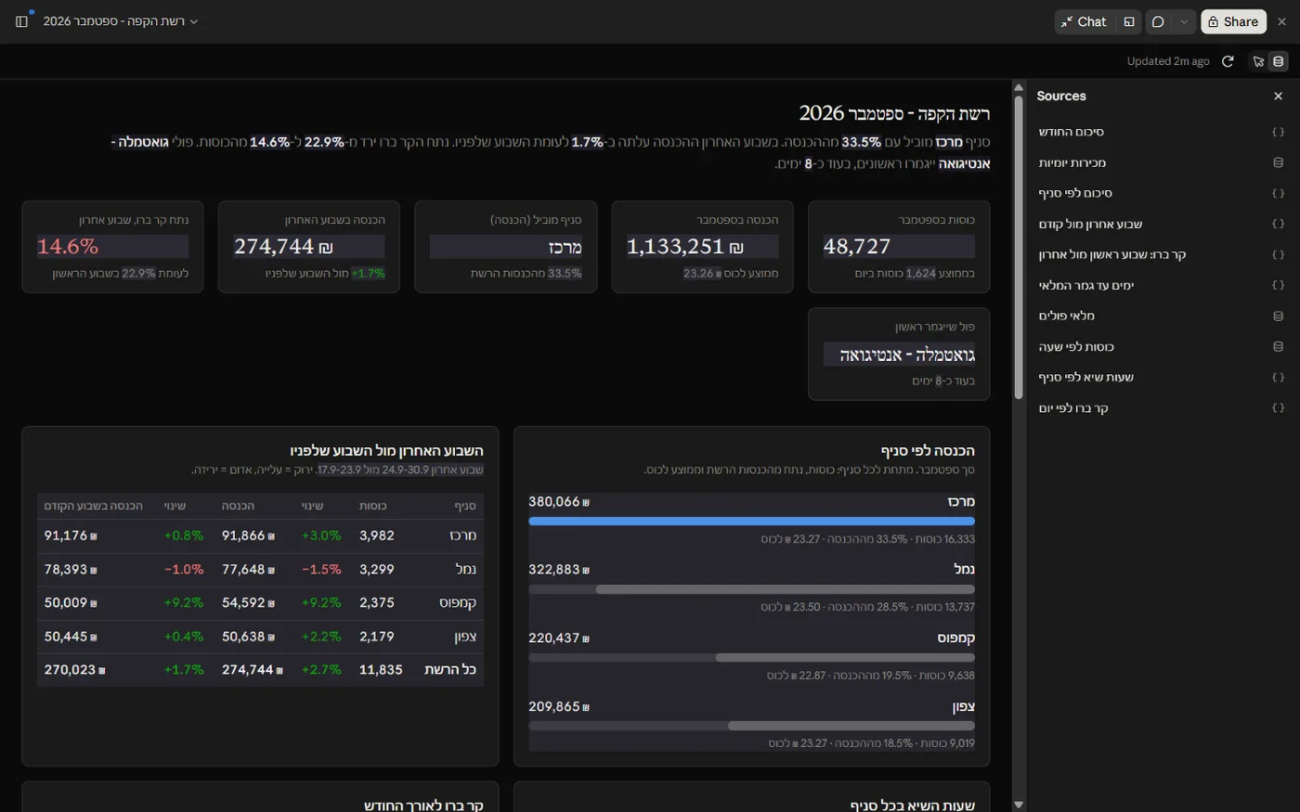Click the 209,865 revenue amount for צפון
Image resolution: width=1300 pixels, height=812 pixels.
coord(559,706)
